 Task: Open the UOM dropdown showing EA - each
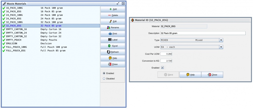pos(221,47)
